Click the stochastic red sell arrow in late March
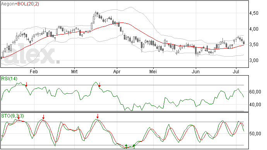This screenshot has height=150, width=267. point(98,116)
